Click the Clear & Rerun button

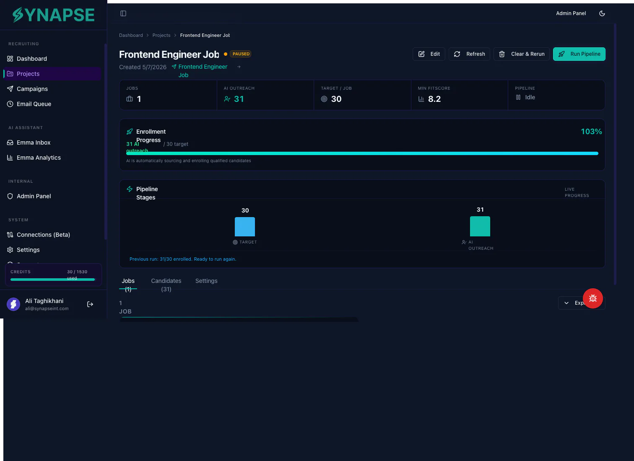522,54
